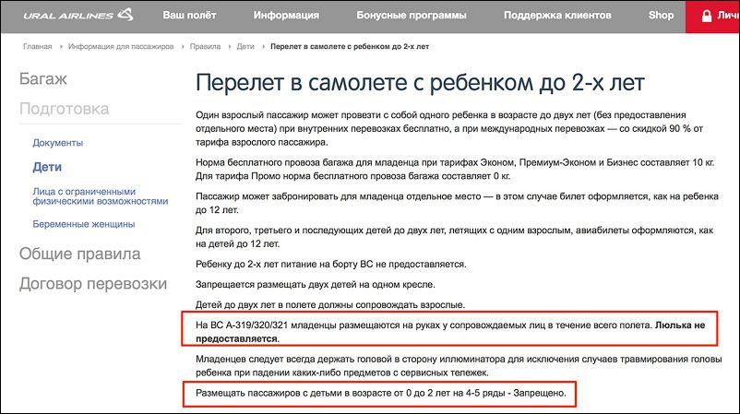Click paragraph Пассажир может забронировать для младенца

pos(457,203)
